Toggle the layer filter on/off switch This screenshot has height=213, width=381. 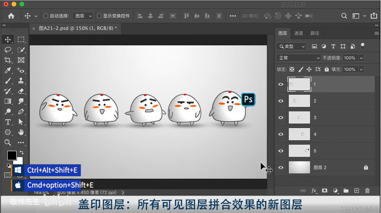point(363,46)
